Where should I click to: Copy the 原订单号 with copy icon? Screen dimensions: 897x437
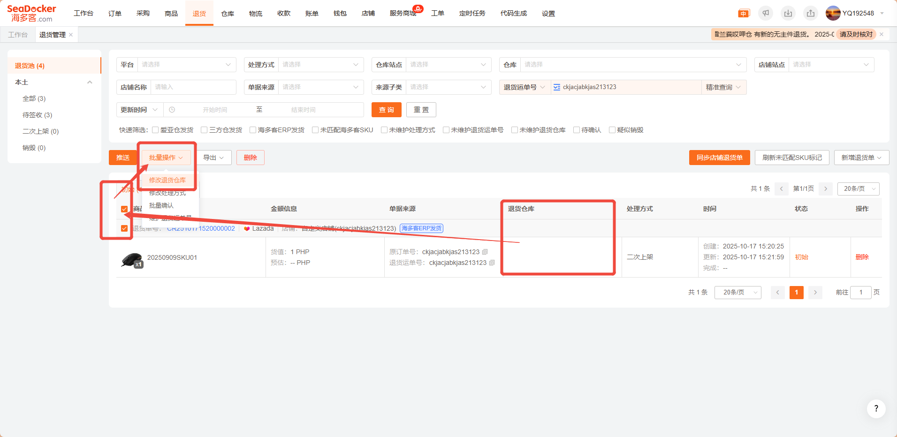click(485, 252)
